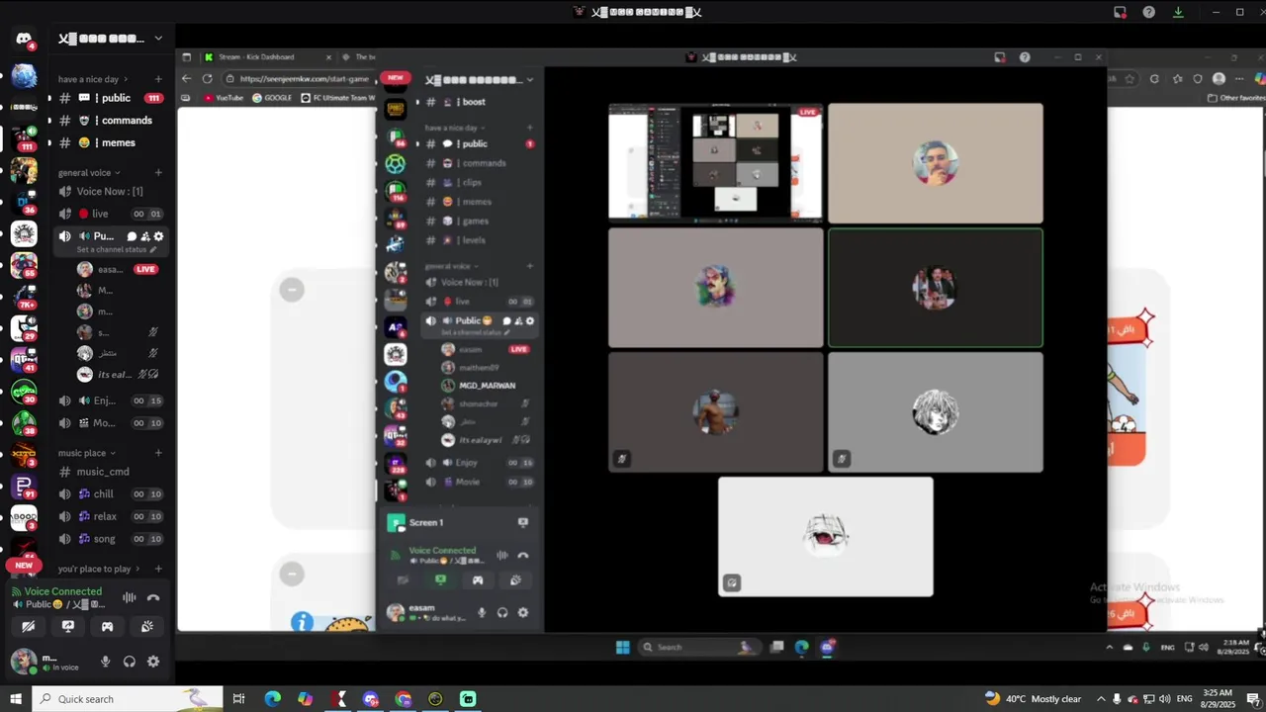Click 'Set a channel status' link

117,250
